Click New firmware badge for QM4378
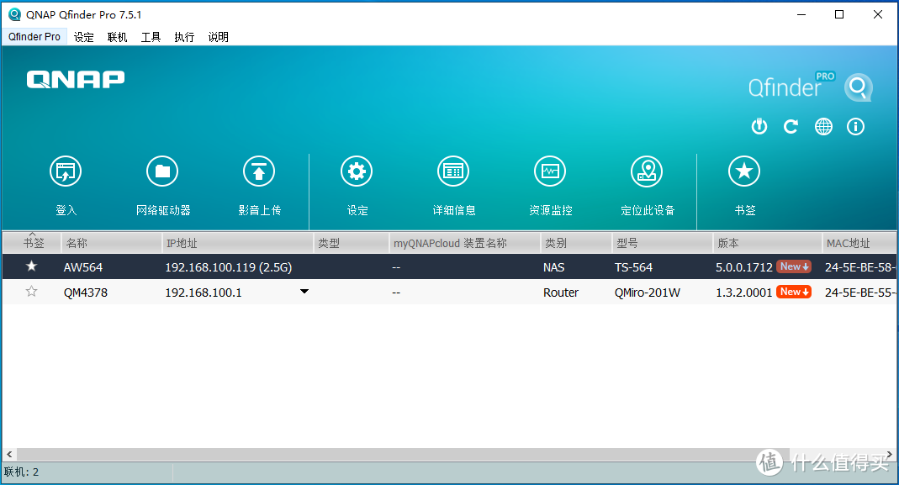The width and height of the screenshot is (899, 485). (794, 292)
